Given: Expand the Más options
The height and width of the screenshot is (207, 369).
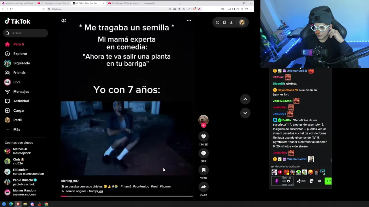Looking at the screenshot, I should pos(13,130).
